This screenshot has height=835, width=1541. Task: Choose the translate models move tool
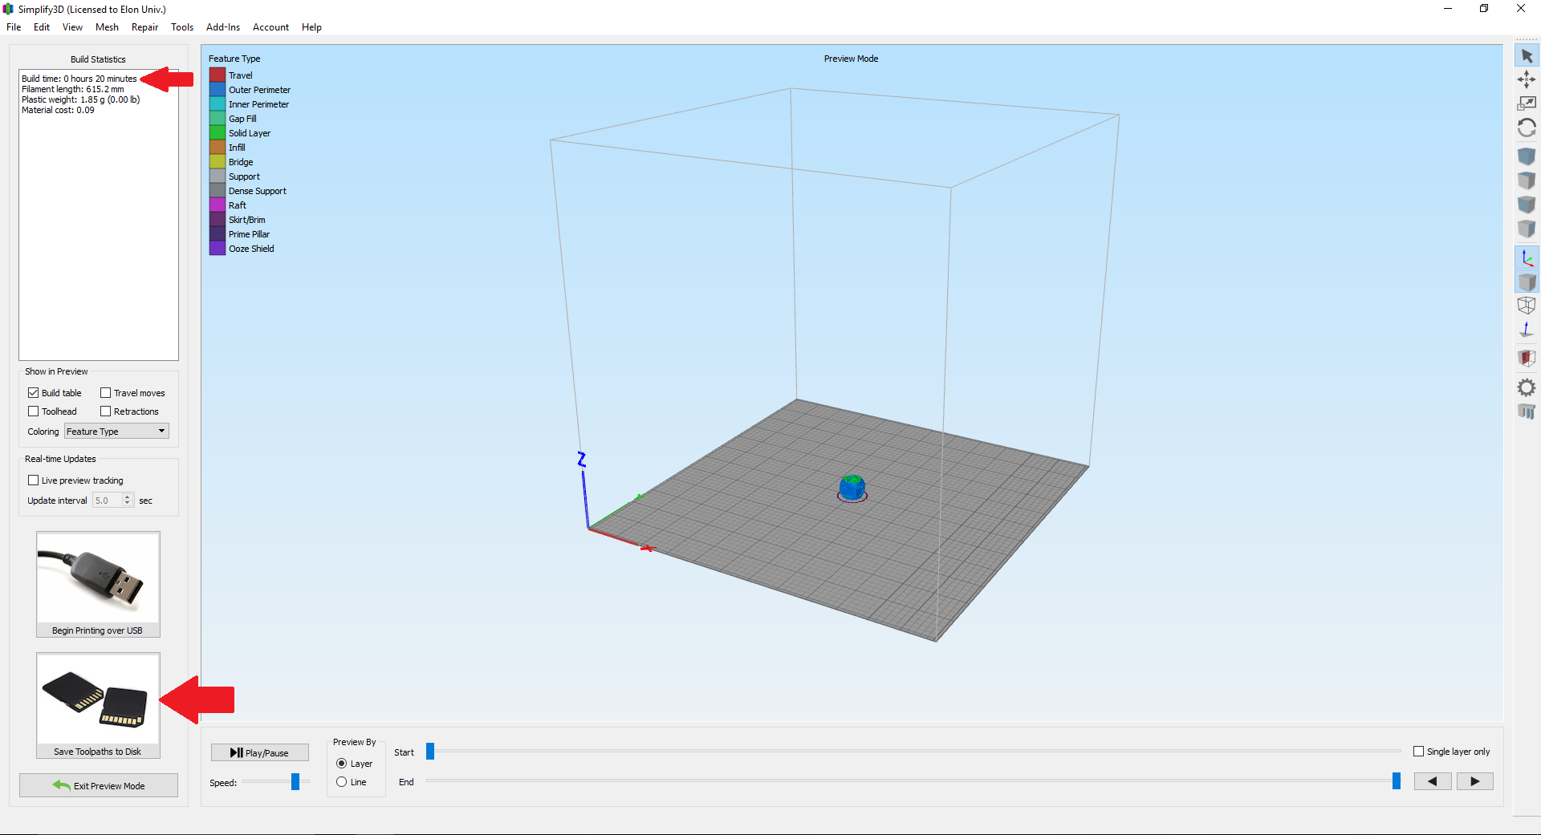point(1527,79)
